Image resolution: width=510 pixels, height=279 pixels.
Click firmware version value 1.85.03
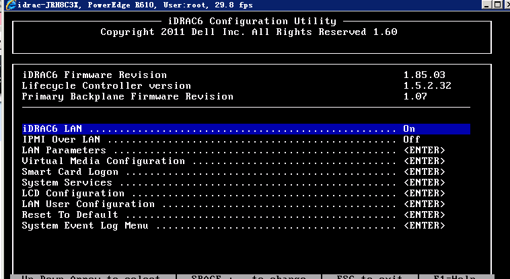424,75
